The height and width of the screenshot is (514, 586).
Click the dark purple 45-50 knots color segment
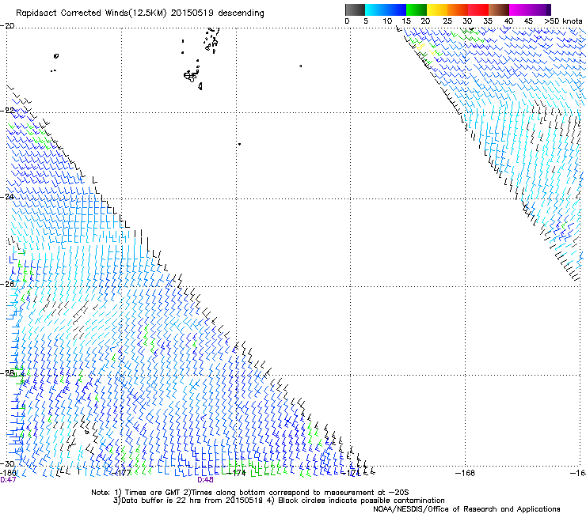(540, 9)
